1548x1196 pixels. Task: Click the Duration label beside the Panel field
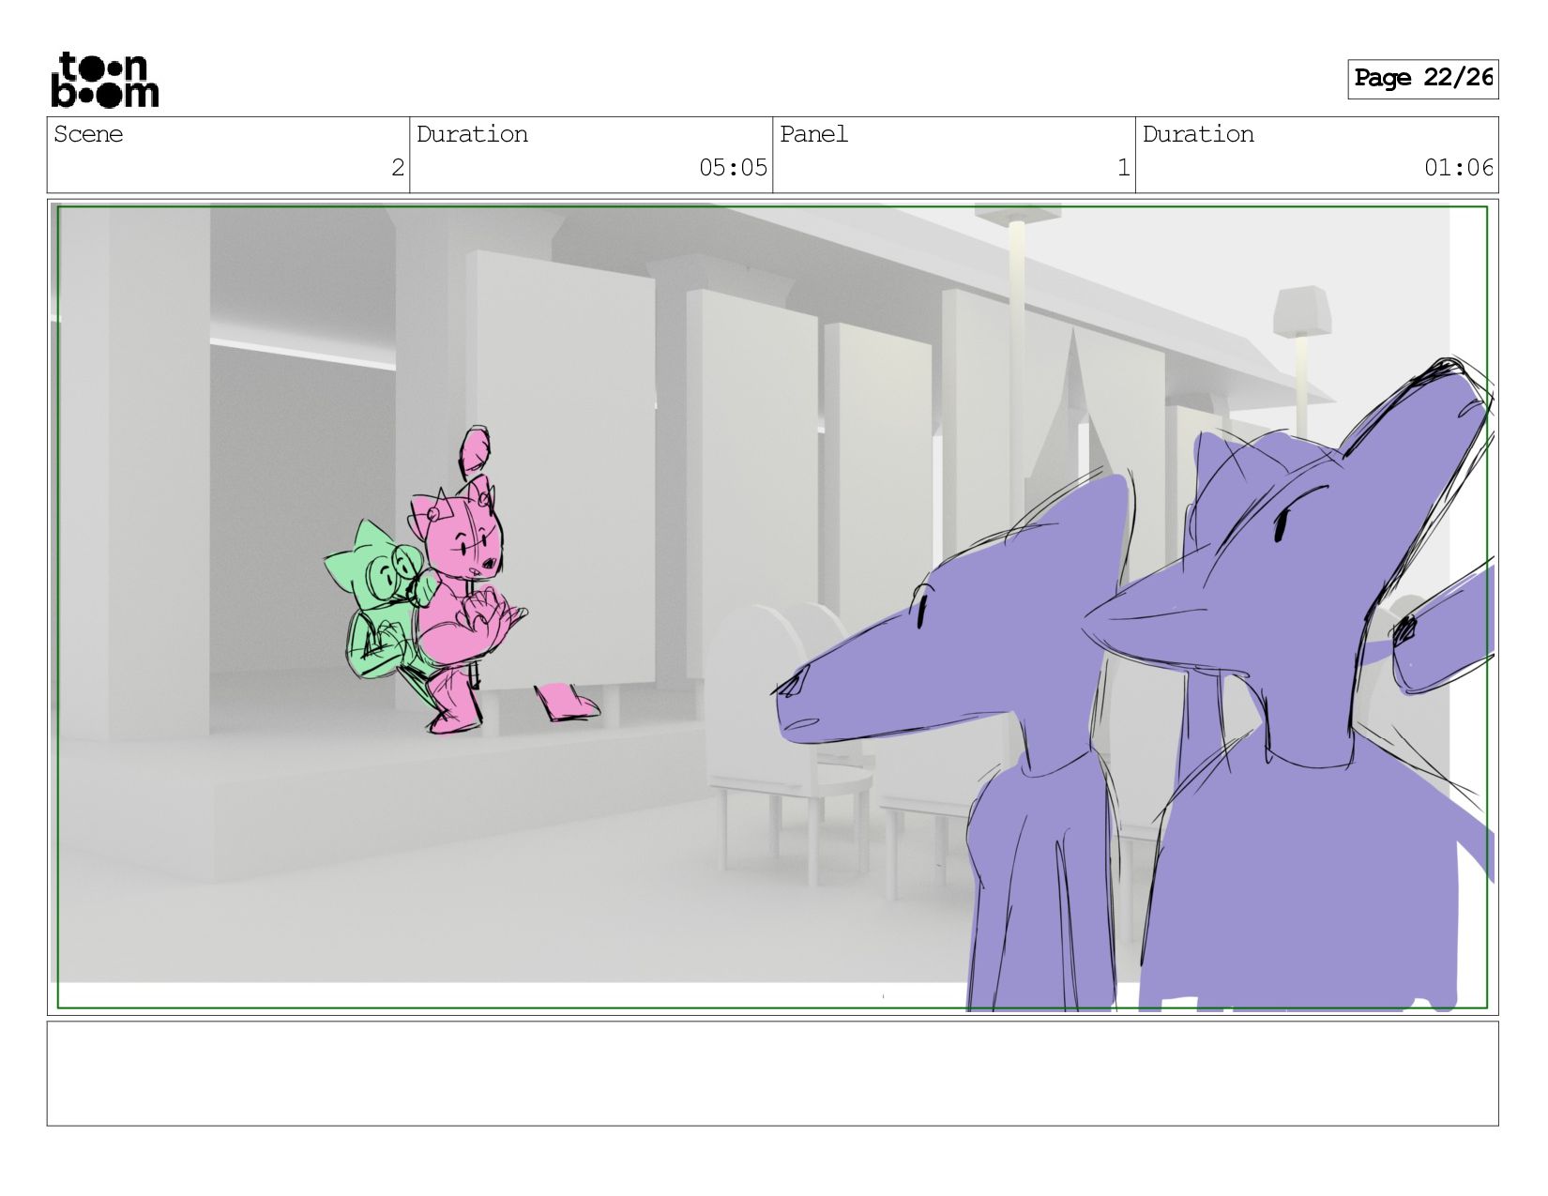[1198, 134]
